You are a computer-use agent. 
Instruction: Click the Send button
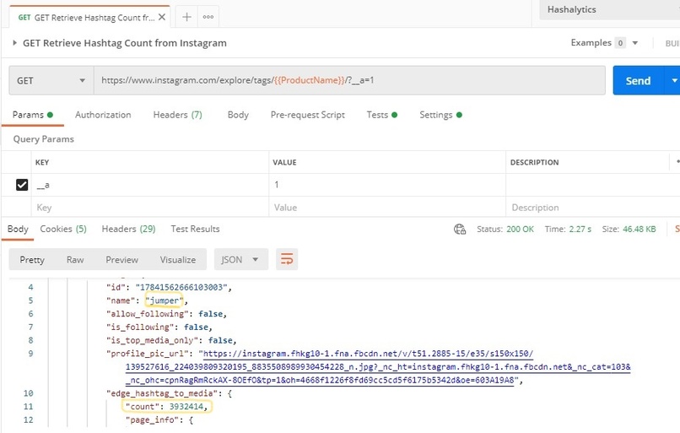click(638, 81)
